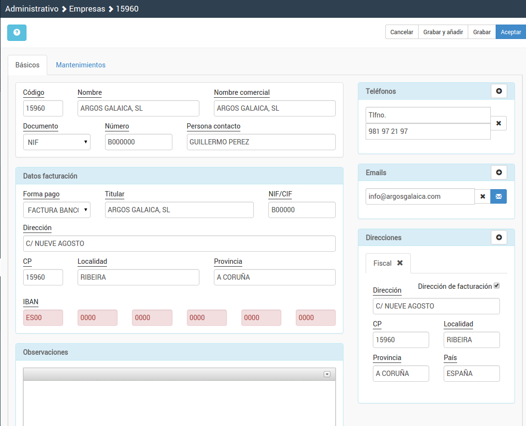This screenshot has height=426, width=526.
Task: Click the IBAN ES00 field
Action: point(43,318)
